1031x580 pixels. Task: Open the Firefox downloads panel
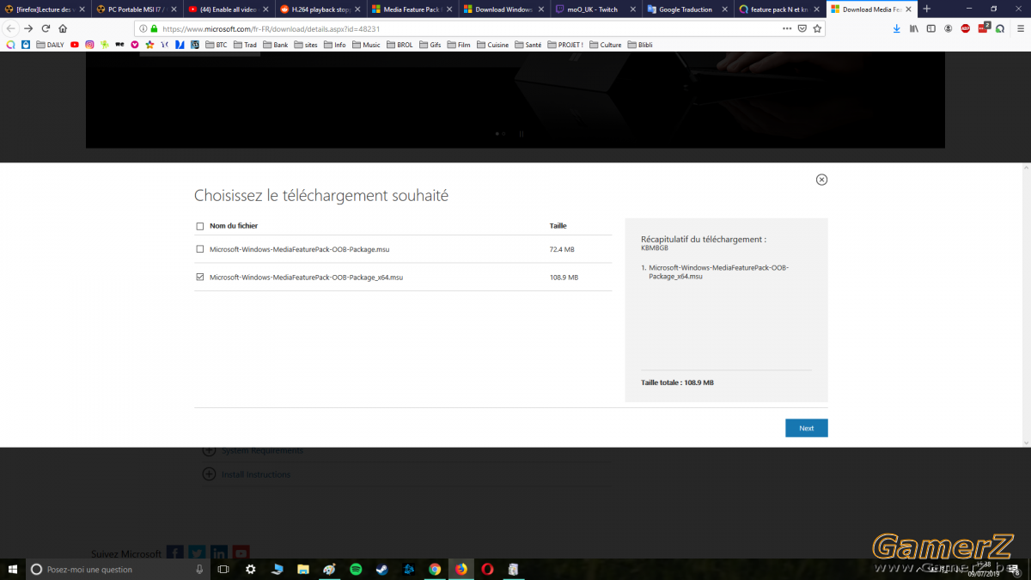point(897,28)
